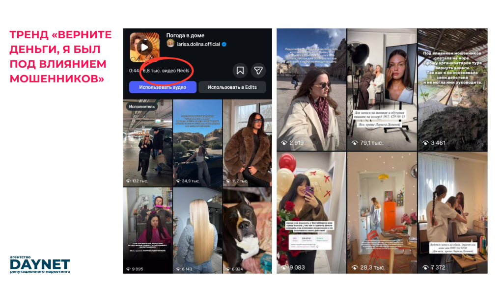Open the reel with 34,9 тыс. views
The image size is (503, 283).
tap(197, 143)
